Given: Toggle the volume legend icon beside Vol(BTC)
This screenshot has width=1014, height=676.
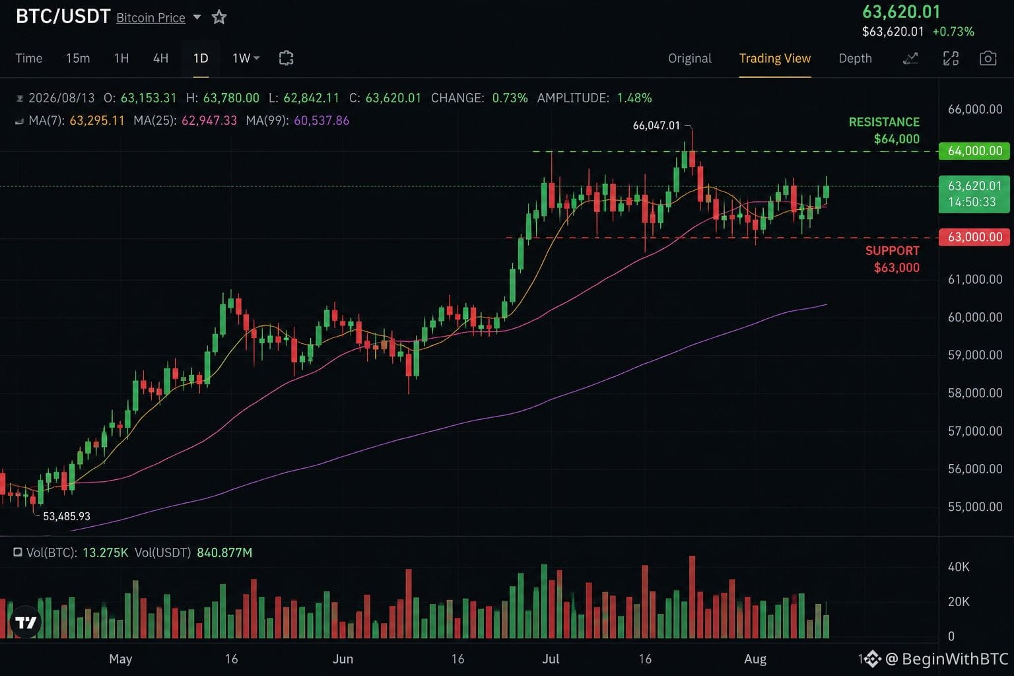Looking at the screenshot, I should point(18,552).
